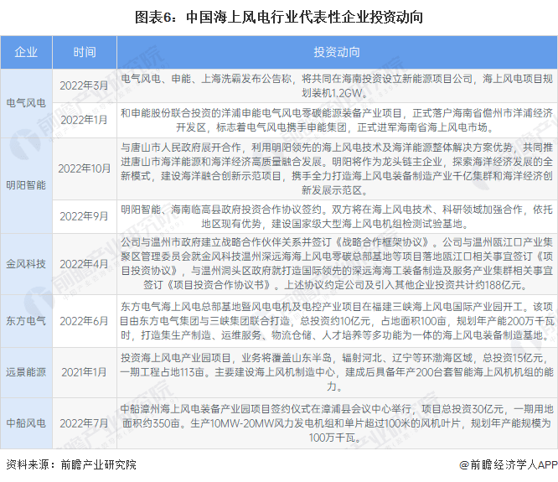Select the 2021年1月 date cell
This screenshot has height=482, width=558.
pos(84,371)
